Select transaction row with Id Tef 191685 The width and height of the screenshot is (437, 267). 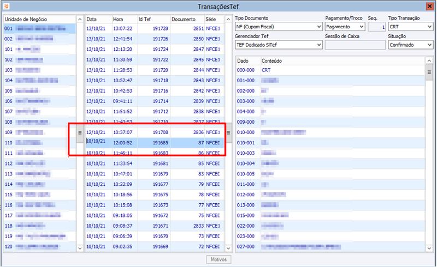coord(155,143)
